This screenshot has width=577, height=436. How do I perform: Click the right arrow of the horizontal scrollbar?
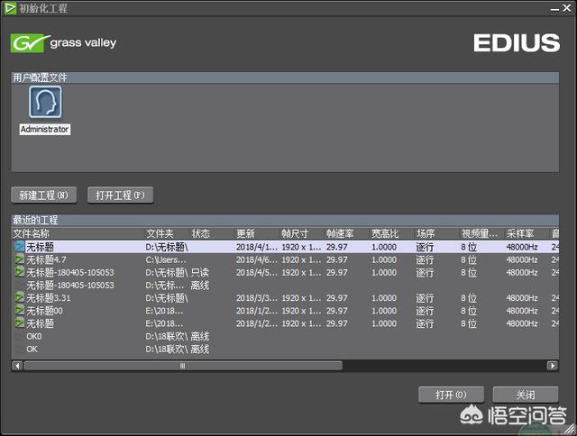552,366
